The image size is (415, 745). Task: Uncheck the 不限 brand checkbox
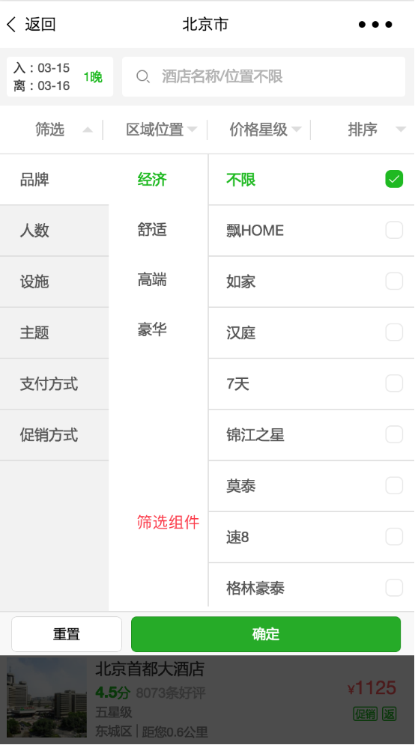point(394,179)
